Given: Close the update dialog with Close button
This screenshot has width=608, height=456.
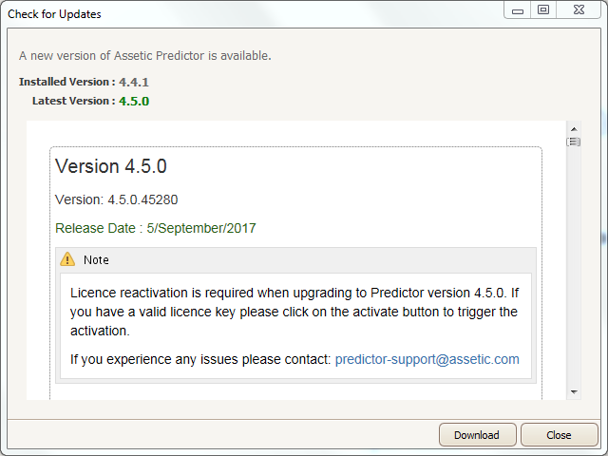Looking at the screenshot, I should (559, 435).
